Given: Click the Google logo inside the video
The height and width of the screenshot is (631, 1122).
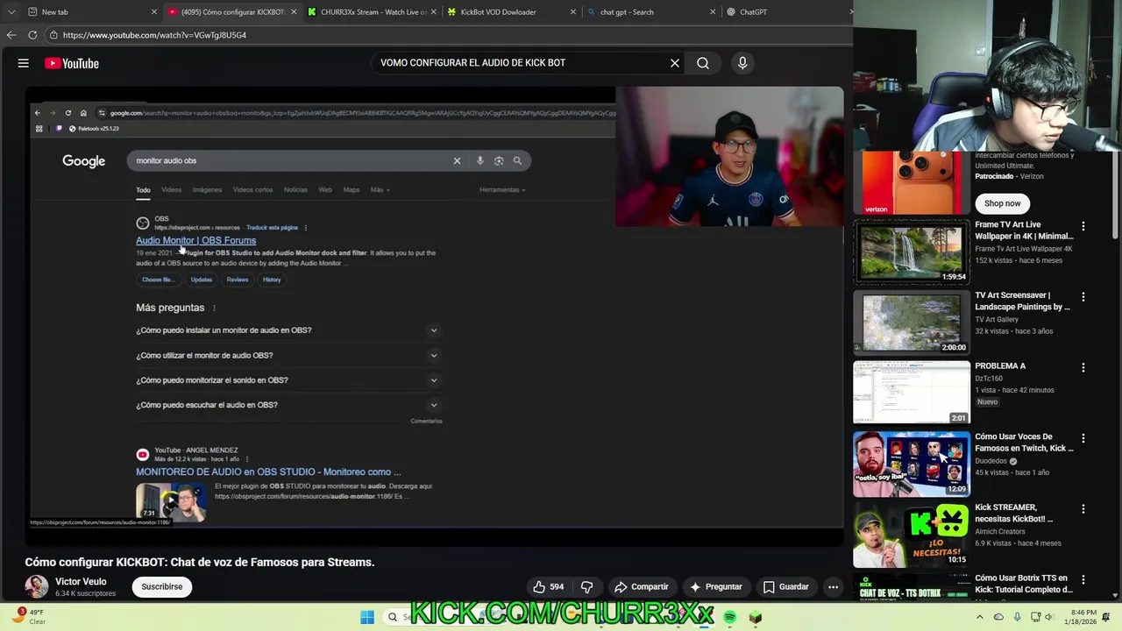Looking at the screenshot, I should coord(83,161).
